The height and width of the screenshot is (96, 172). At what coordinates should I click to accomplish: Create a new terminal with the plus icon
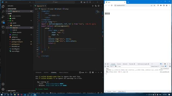coord(86,72)
